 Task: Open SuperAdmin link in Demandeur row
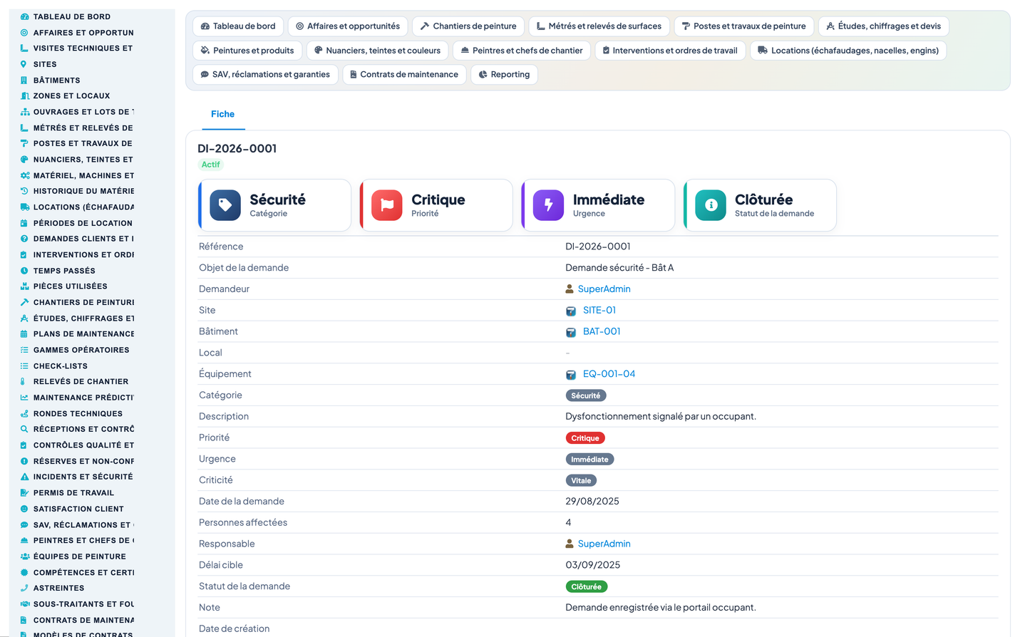coord(604,289)
